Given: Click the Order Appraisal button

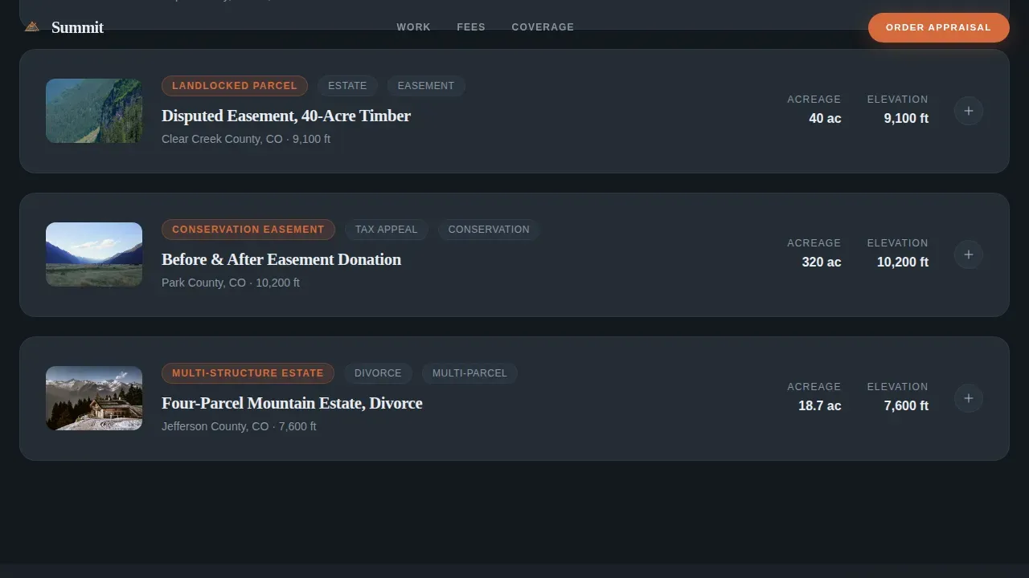Looking at the screenshot, I should [938, 27].
